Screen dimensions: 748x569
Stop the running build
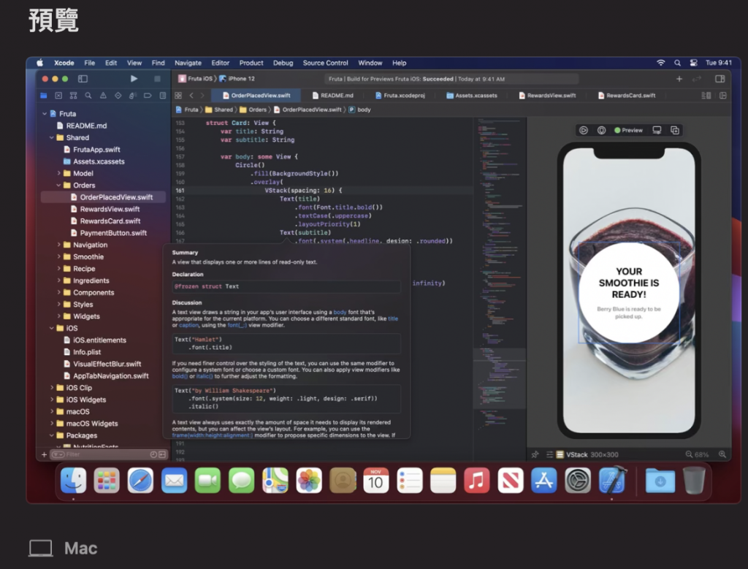(157, 79)
